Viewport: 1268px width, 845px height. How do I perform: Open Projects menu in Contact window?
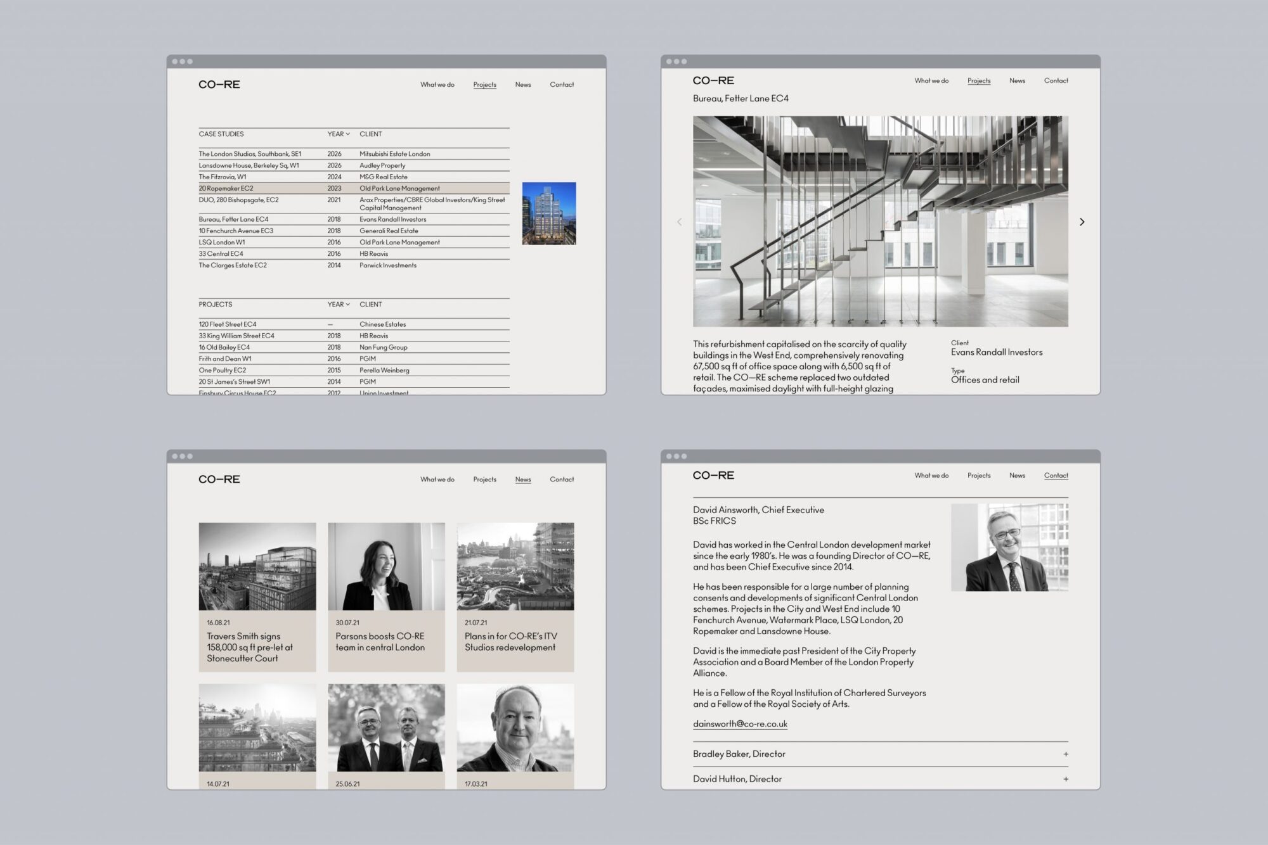(978, 476)
